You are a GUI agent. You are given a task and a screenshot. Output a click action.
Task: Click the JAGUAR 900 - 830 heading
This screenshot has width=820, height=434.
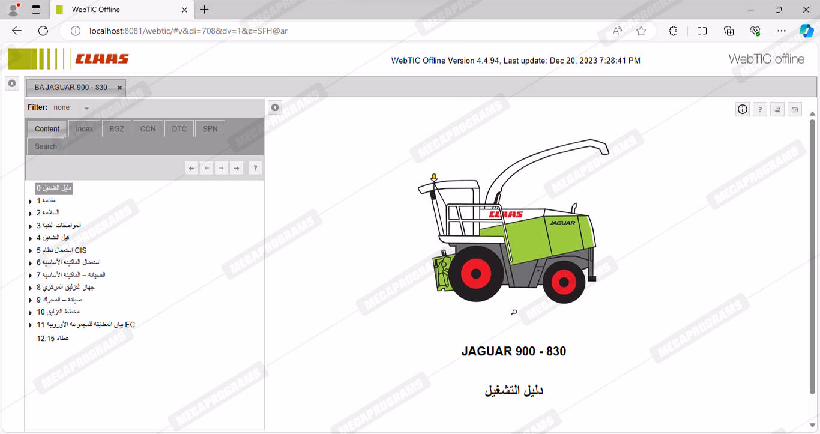click(x=514, y=351)
